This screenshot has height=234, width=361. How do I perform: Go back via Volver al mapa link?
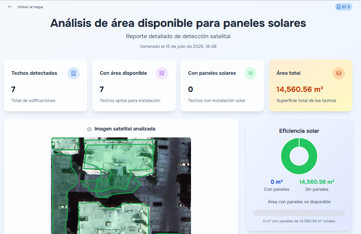pos(30,7)
